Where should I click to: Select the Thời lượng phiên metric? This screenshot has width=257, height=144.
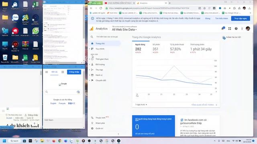tap(201, 48)
